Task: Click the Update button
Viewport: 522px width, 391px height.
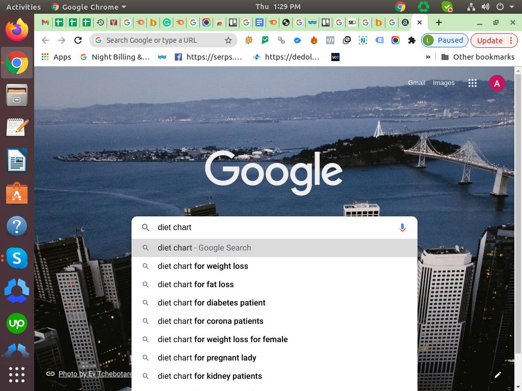Action: click(493, 40)
